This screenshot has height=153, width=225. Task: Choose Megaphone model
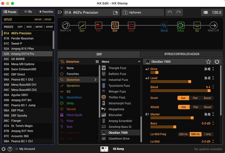[x=121, y=109]
